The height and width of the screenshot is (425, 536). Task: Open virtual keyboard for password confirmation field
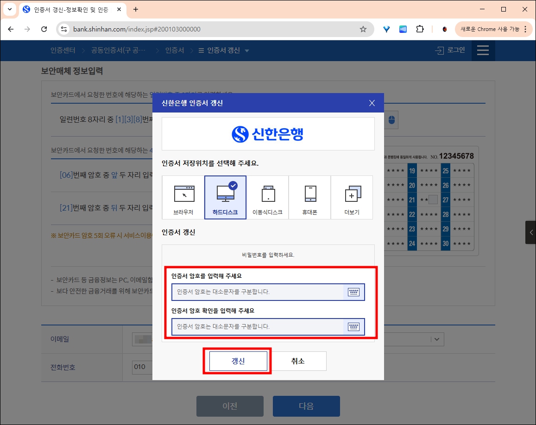coord(353,326)
